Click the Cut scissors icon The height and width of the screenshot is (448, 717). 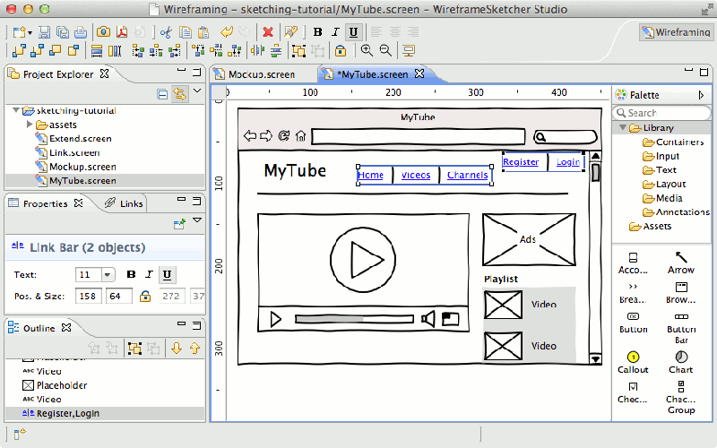166,32
